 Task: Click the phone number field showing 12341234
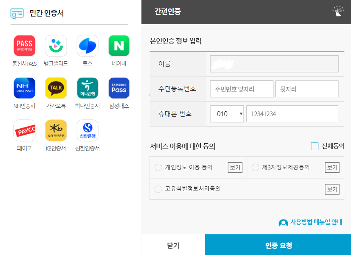pyautogui.click(x=292, y=114)
